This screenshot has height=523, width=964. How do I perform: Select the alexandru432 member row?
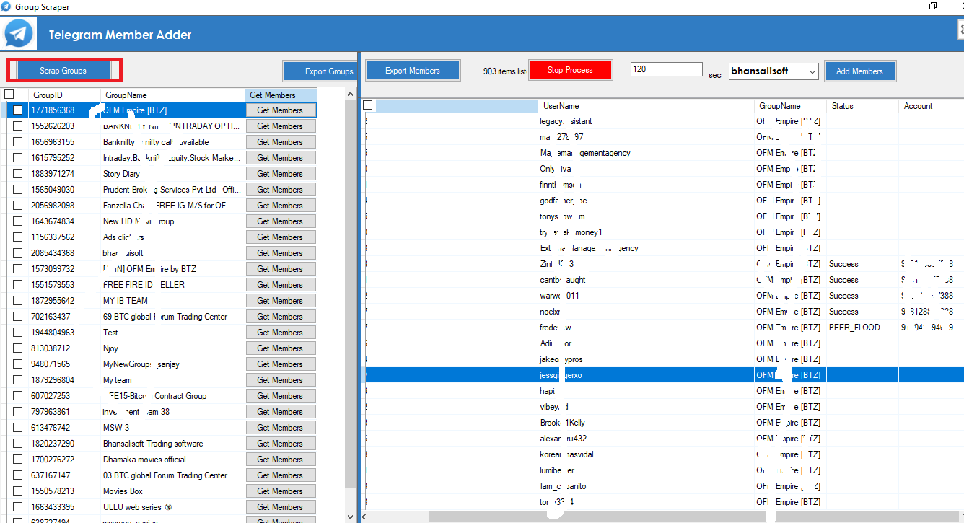coord(663,439)
